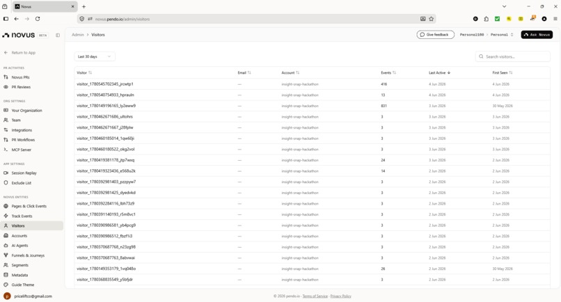Open Privacy Policy link
Screen dimensions: 561x302
(340, 296)
